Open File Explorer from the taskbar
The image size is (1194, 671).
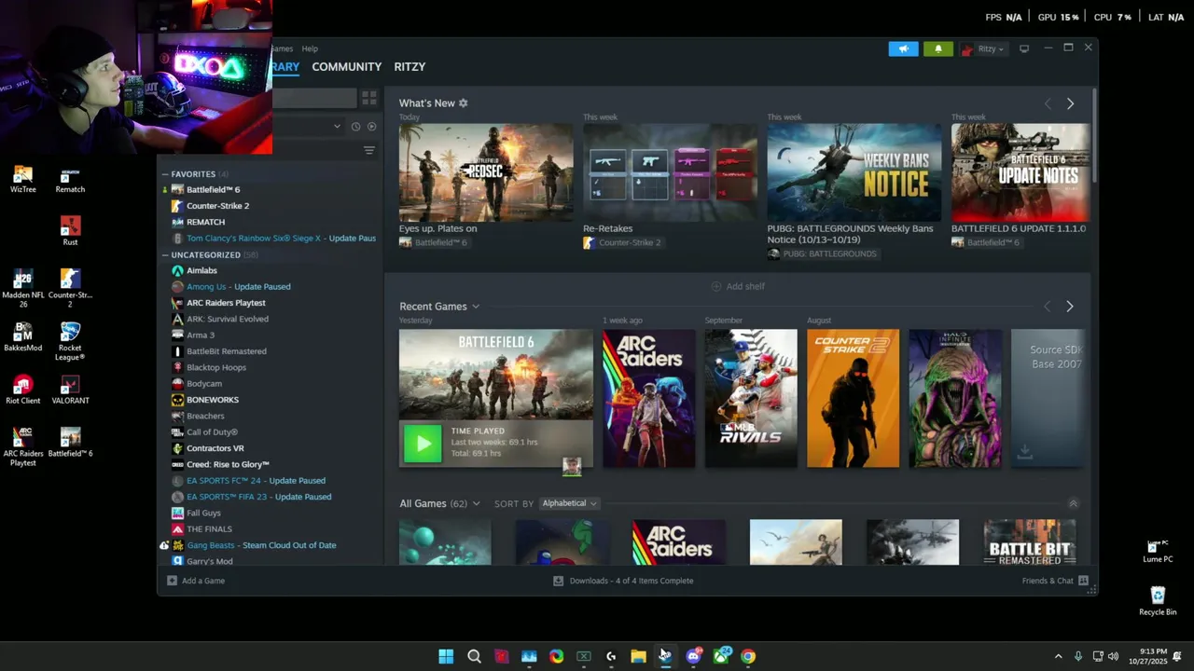click(x=638, y=656)
